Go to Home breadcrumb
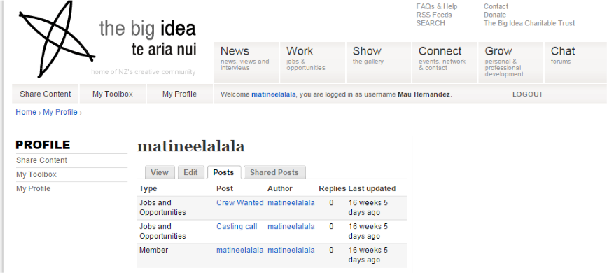Viewport: 607px width, 273px height. click(26, 112)
